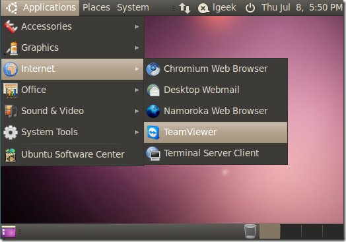346x242 pixels.
Task: Launch Ubuntu Software Center
Action: coord(73,154)
